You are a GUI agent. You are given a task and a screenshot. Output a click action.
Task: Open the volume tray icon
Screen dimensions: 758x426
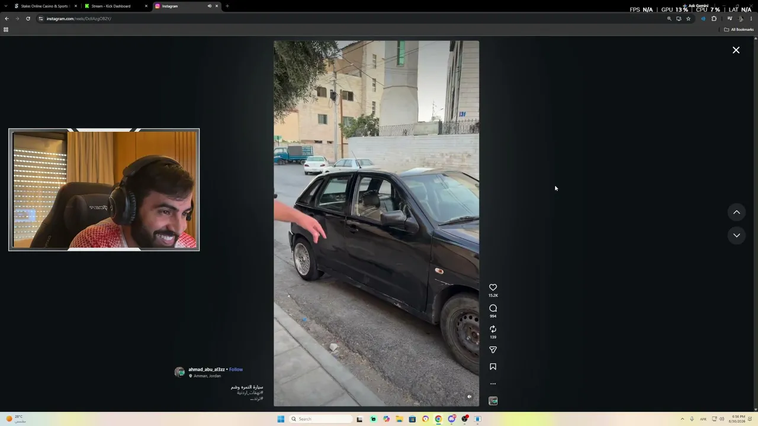click(722, 419)
